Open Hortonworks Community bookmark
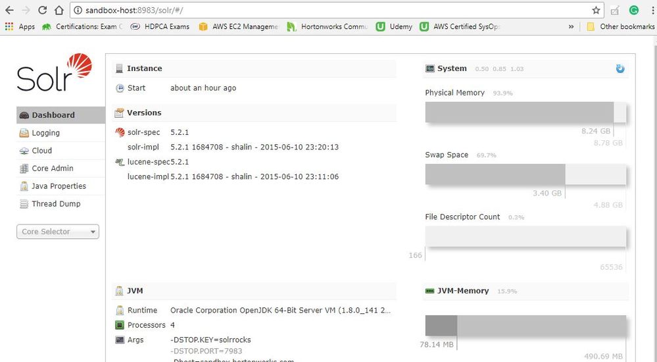657x362 pixels. click(328, 26)
